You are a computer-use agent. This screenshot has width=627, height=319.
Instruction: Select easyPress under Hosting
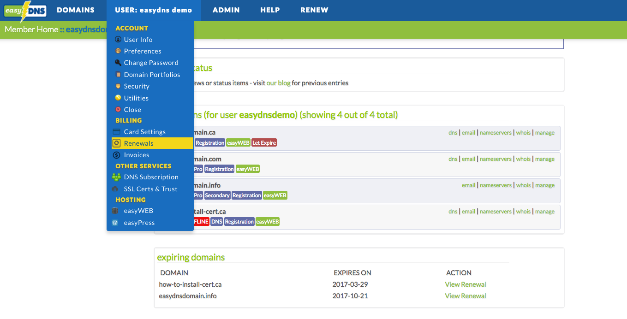point(139,223)
